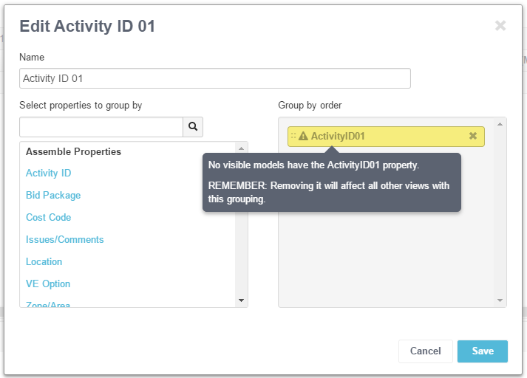This screenshot has height=378, width=527.
Task: Focus the property search box
Action: click(x=101, y=127)
